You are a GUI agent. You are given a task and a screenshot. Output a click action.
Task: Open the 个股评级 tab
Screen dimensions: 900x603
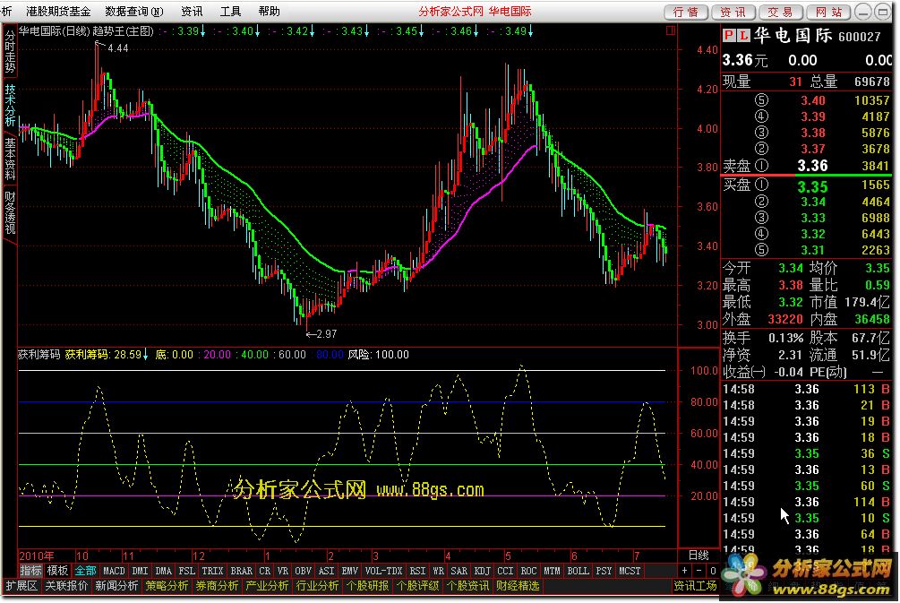[418, 586]
